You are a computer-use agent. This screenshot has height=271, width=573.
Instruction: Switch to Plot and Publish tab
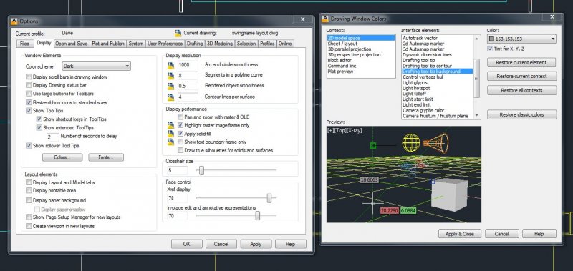(x=108, y=44)
